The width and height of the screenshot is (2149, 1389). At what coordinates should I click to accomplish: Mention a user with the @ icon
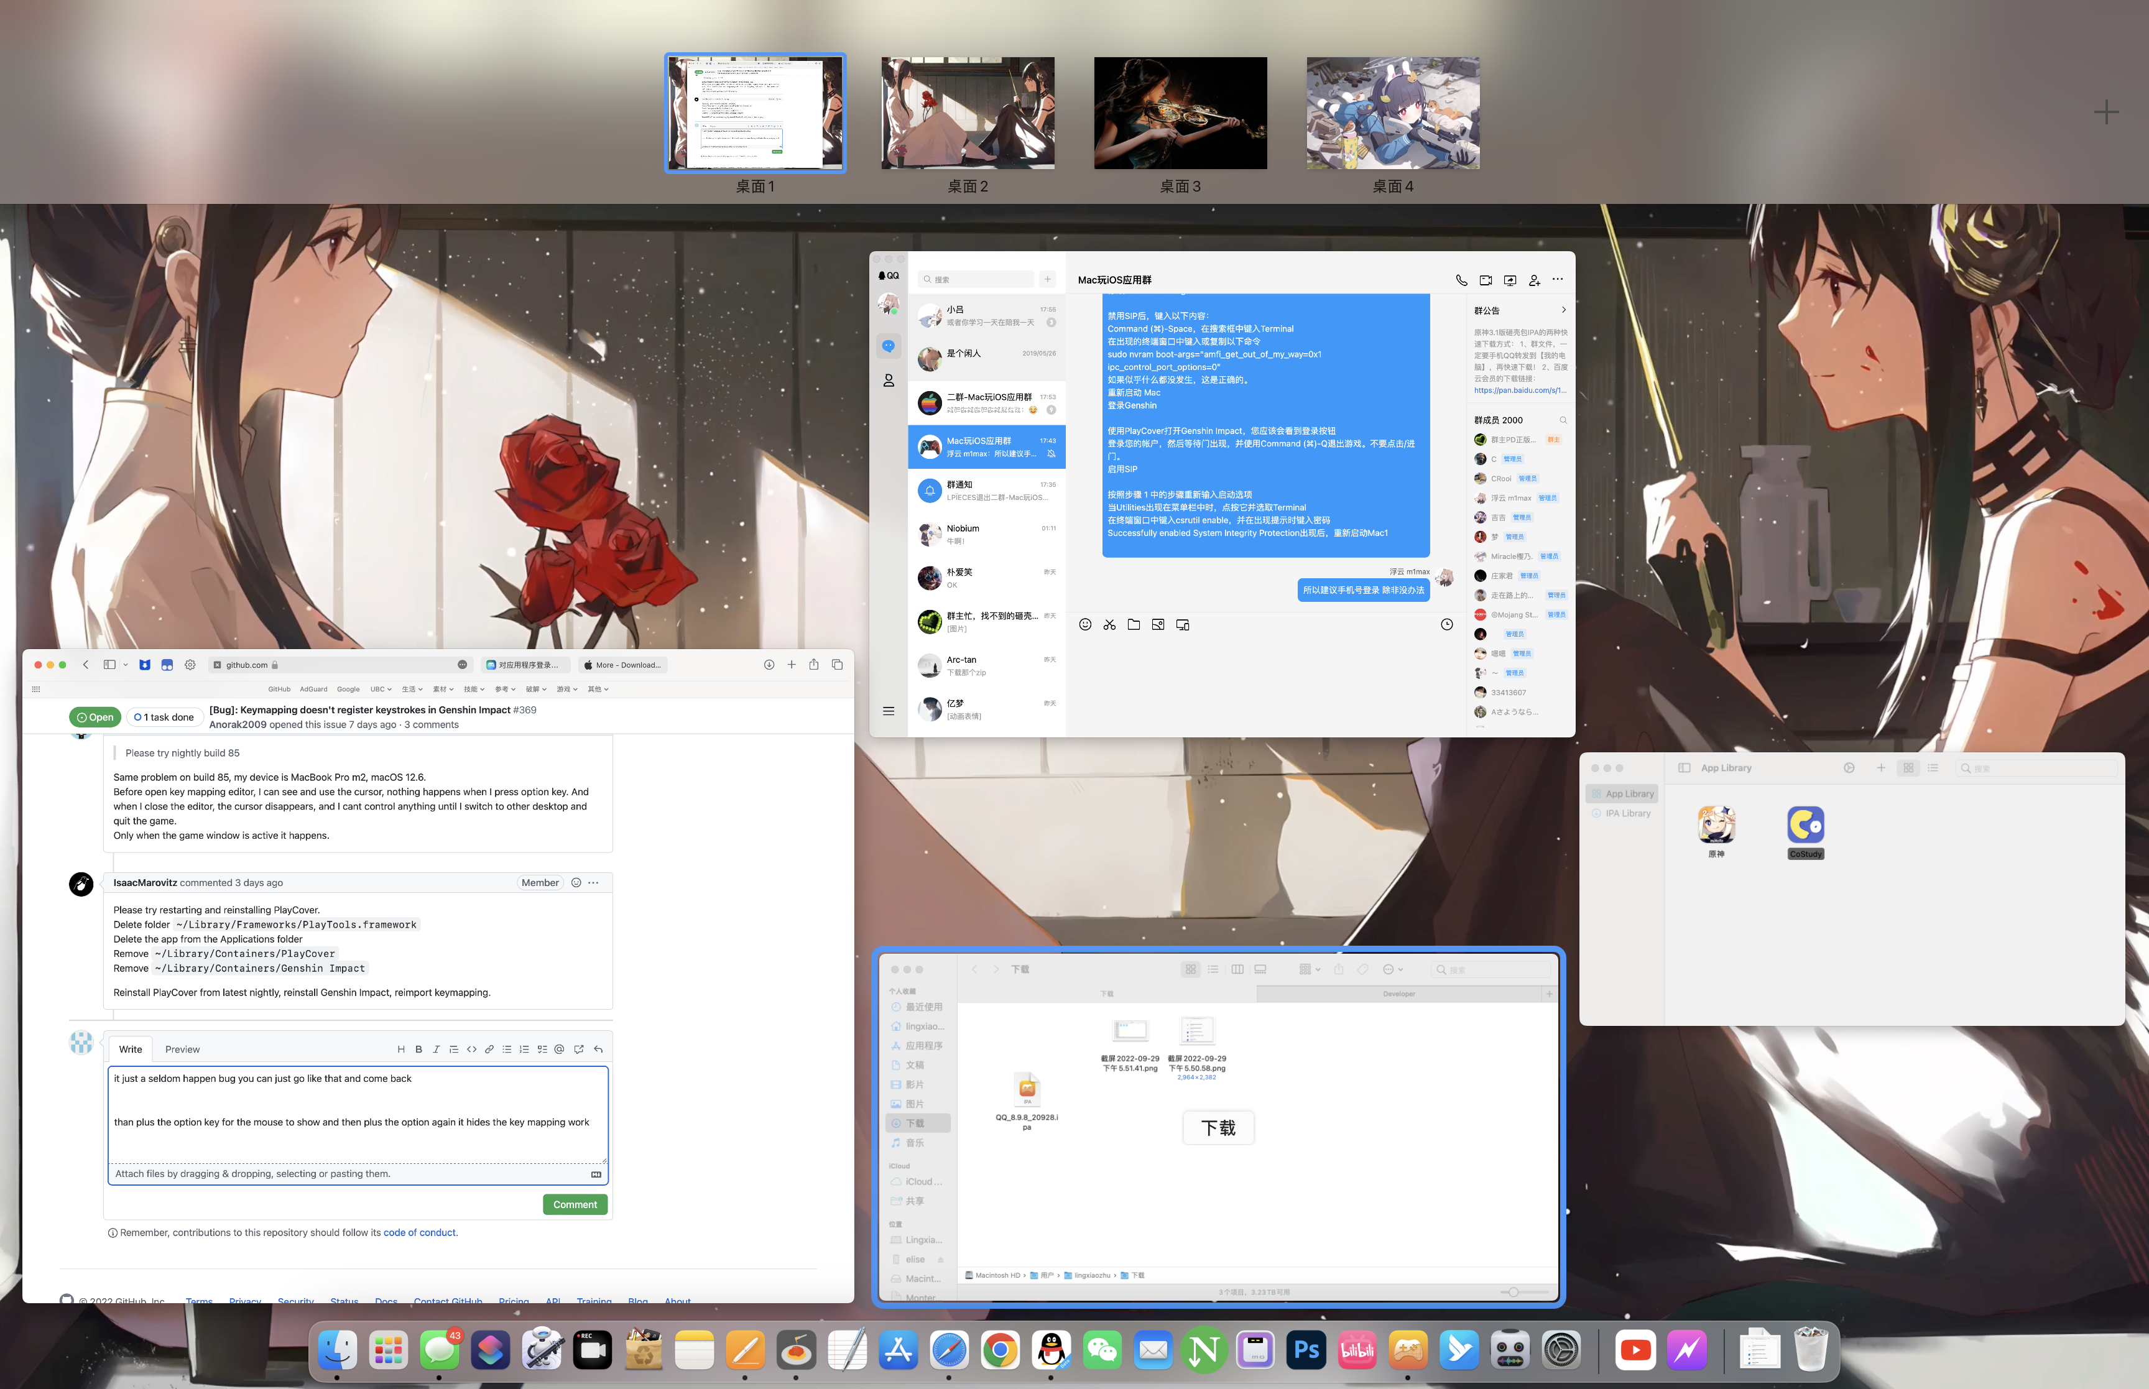559,1049
